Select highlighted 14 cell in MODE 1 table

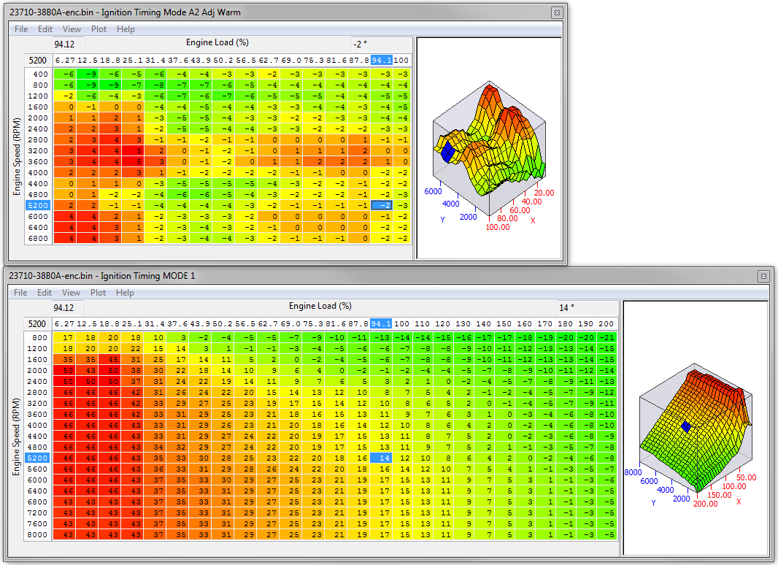click(x=381, y=458)
